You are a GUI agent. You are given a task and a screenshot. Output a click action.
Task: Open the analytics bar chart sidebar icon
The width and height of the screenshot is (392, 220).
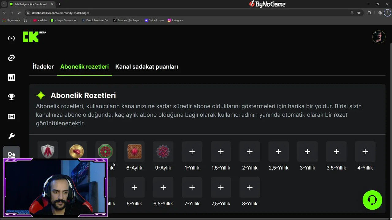[x=11, y=77]
